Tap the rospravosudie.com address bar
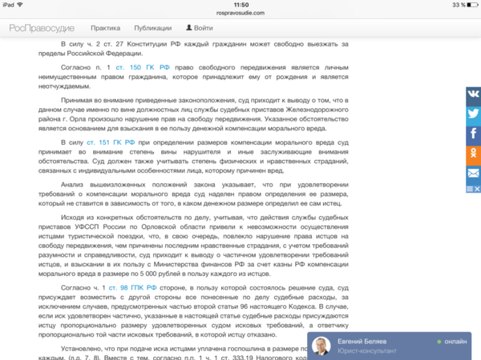This screenshot has height=360, width=481. [x=240, y=13]
